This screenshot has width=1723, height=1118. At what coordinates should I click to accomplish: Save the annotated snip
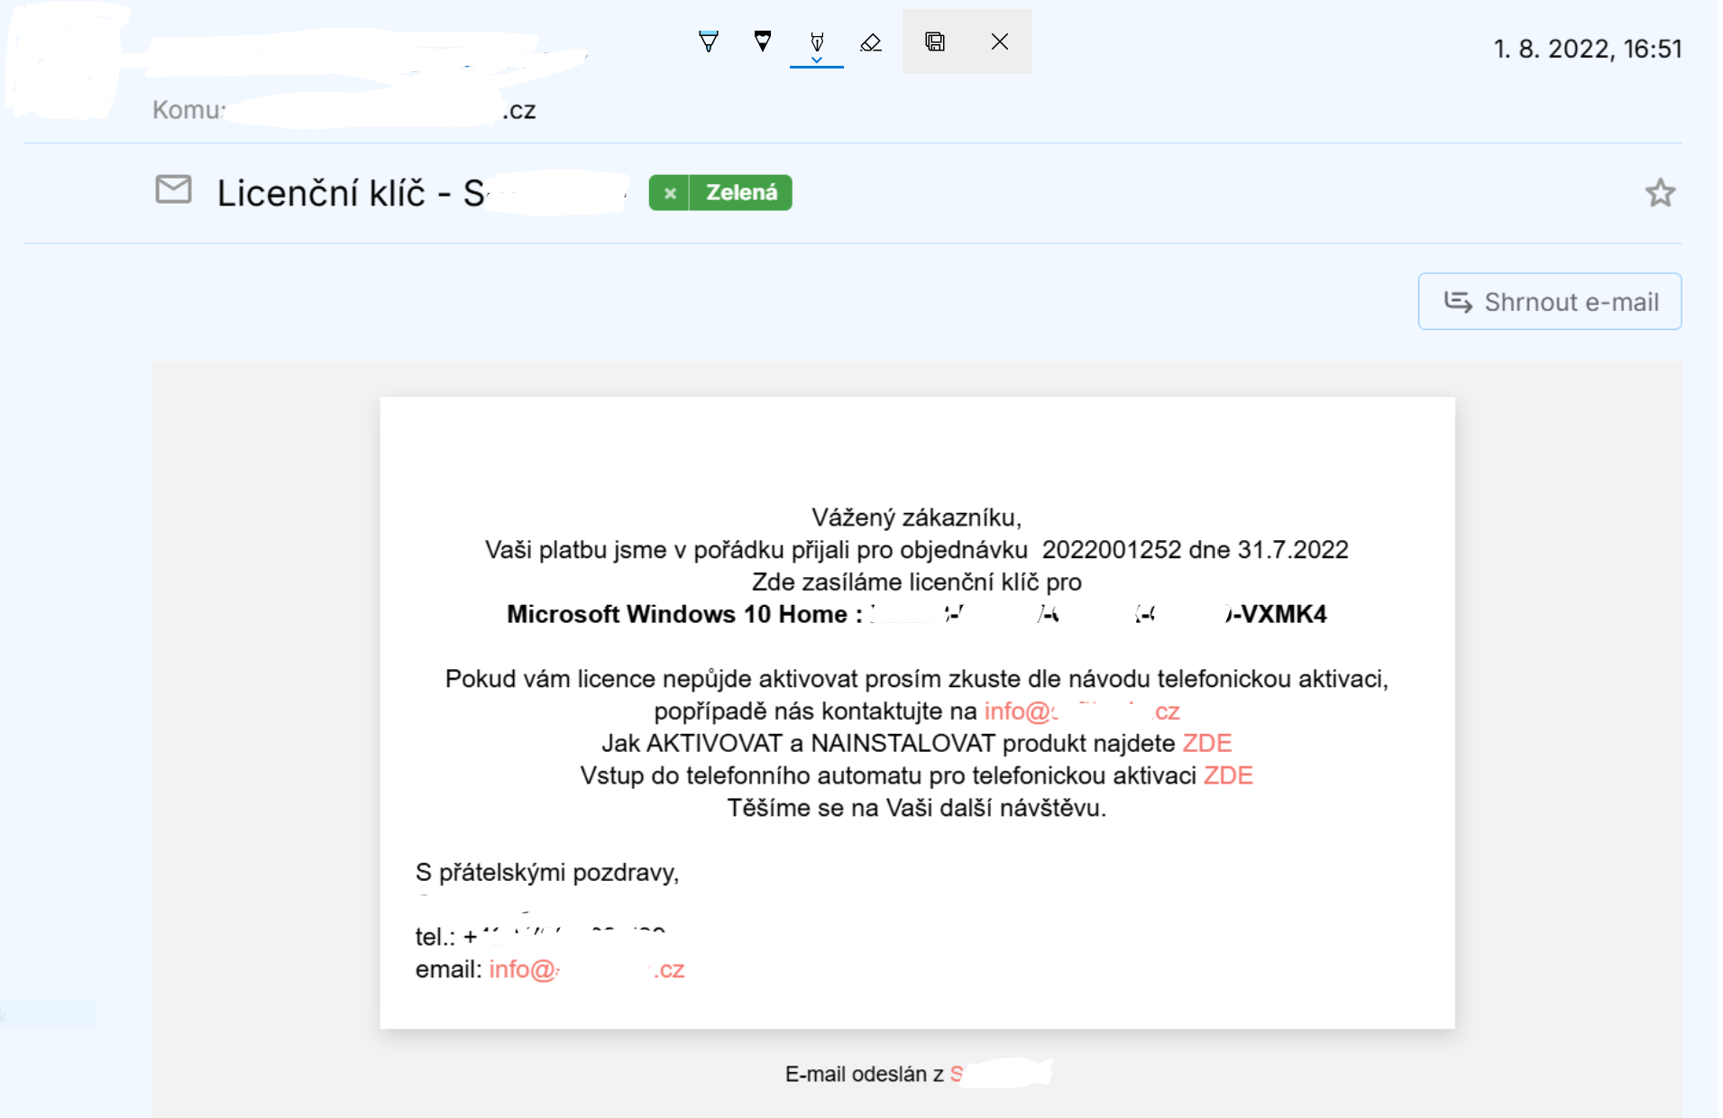click(x=935, y=41)
